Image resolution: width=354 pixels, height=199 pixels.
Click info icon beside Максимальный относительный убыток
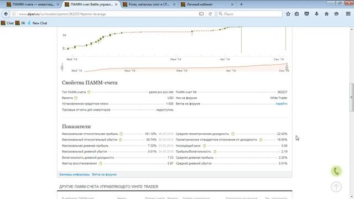pos(121,140)
